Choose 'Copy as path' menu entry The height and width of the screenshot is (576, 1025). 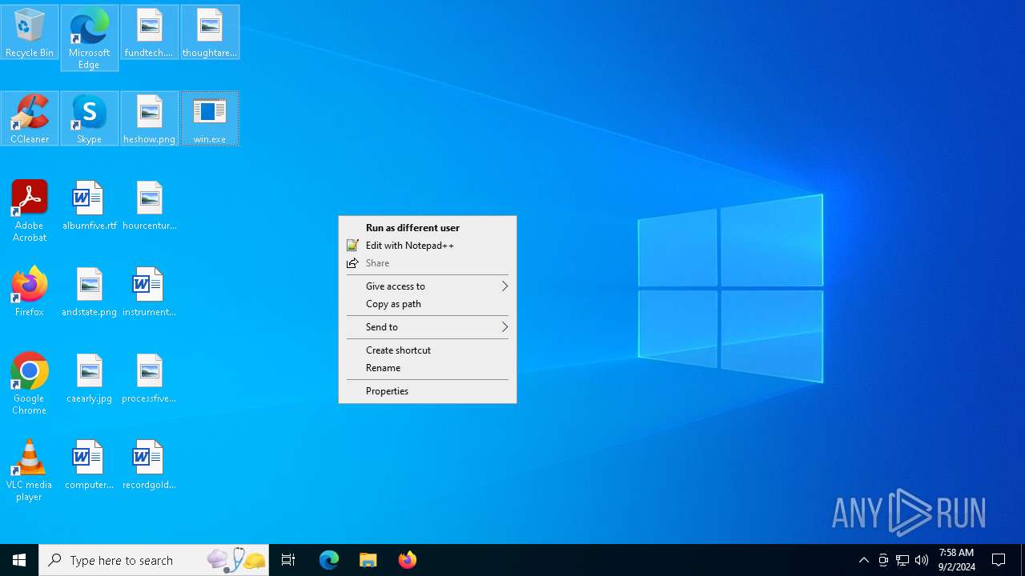point(428,304)
